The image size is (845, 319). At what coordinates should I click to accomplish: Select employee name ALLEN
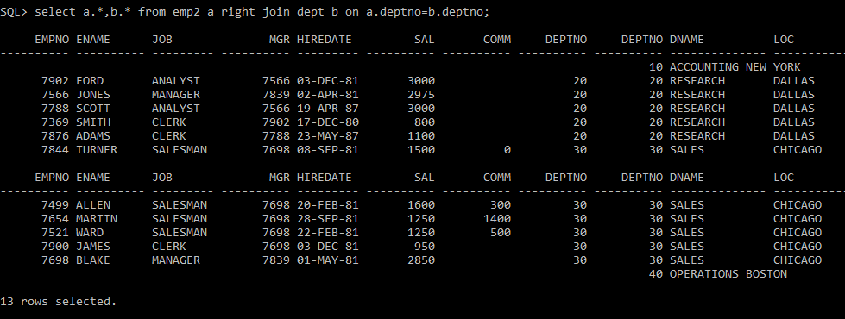[92, 205]
